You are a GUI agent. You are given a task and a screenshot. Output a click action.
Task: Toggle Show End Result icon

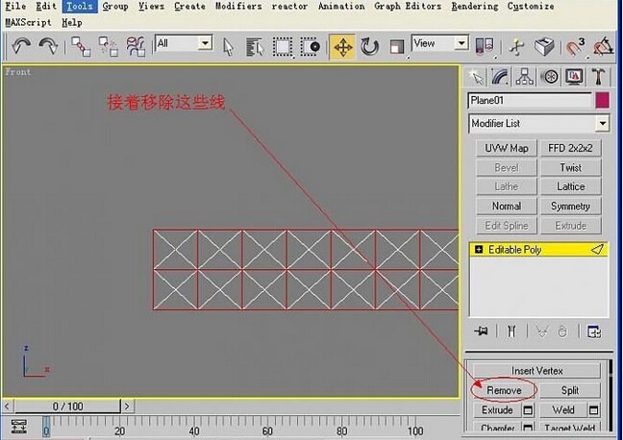(x=511, y=330)
